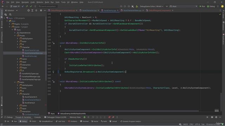This screenshot has width=225, height=126.
Task: Open the TODO tool window
Action: point(33,121)
